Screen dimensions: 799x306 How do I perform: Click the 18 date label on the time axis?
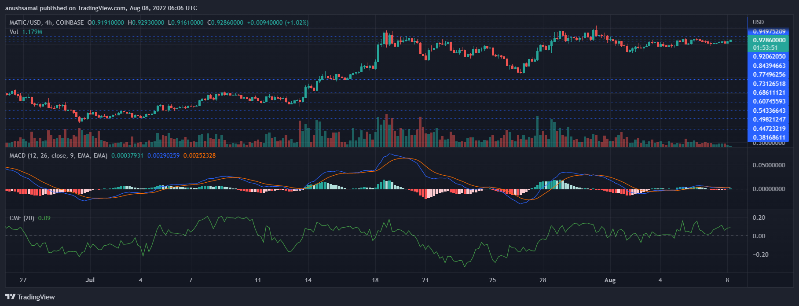375,280
